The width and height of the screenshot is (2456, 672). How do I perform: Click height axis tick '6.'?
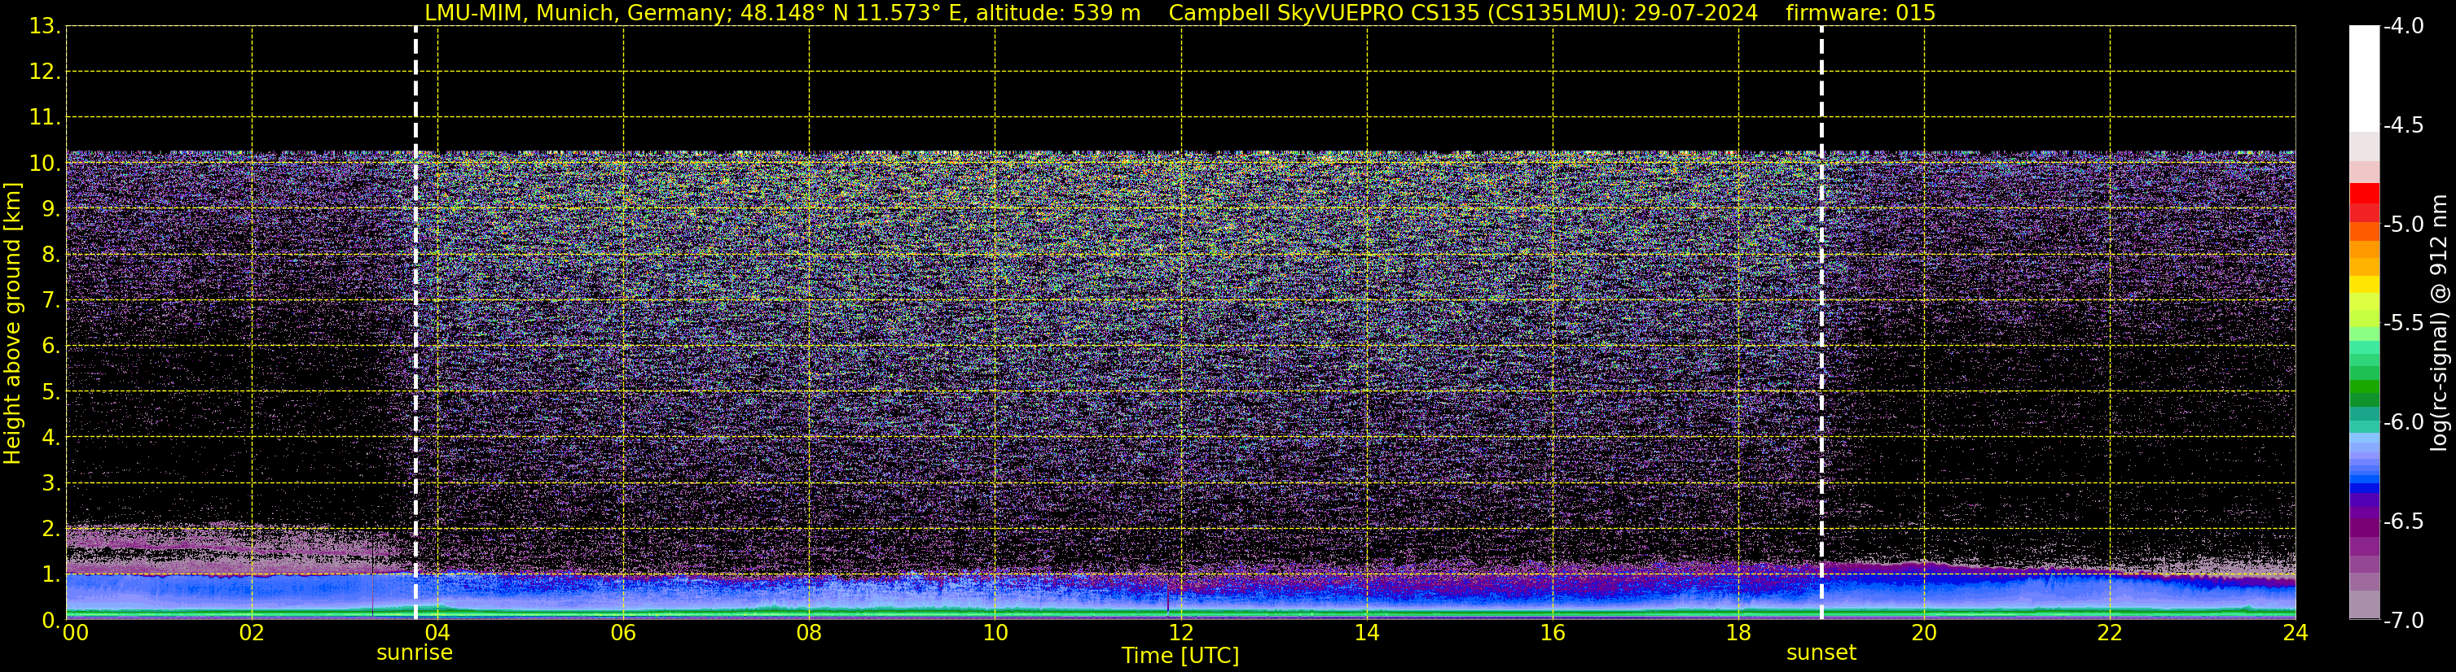point(51,347)
